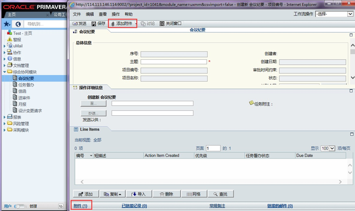Screen dimensions: 355x211
Task: Click the 任务督办 document icon
Action: [x=15, y=84]
